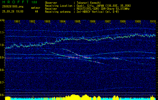Image resolution: width=158 pixels, height=100 pixels.
Task: Click the 1908 time marker
Action: click(x=123, y=21)
